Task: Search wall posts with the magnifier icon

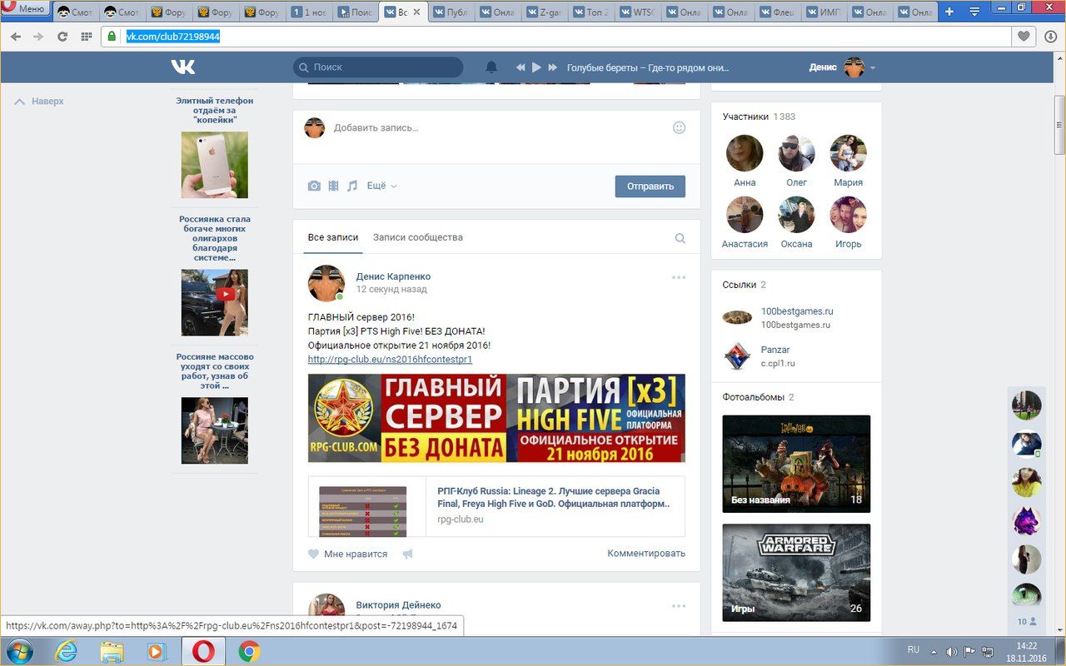Action: [680, 238]
